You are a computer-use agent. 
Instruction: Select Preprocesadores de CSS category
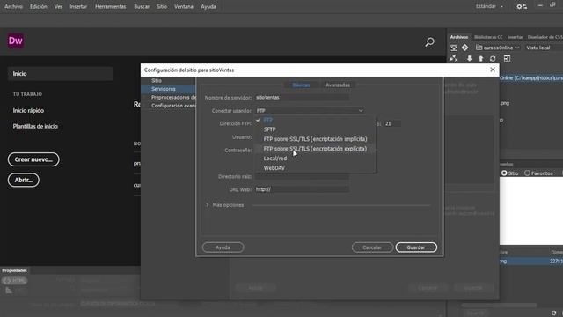[x=173, y=98]
